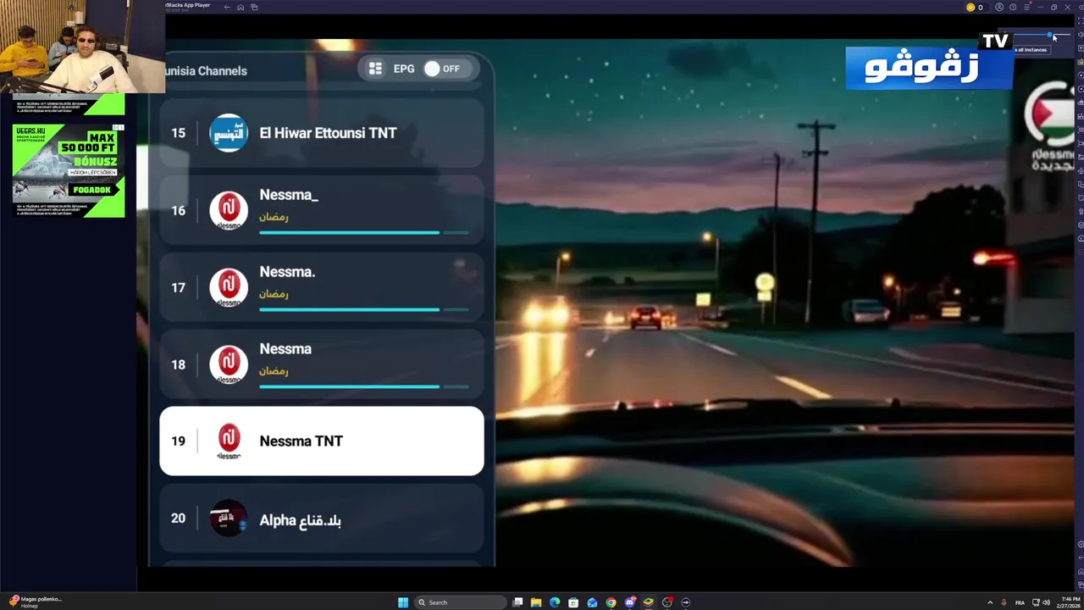Show hidden system tray icons
This screenshot has width=1084, height=610.
990,602
